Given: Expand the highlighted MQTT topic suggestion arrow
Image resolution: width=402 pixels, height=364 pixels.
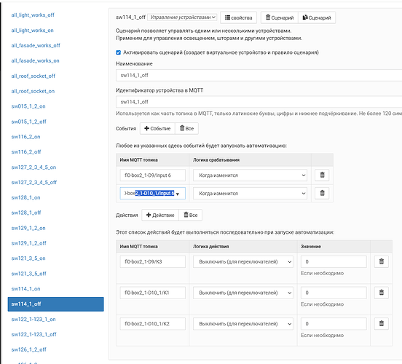Looking at the screenshot, I should [x=178, y=194].
